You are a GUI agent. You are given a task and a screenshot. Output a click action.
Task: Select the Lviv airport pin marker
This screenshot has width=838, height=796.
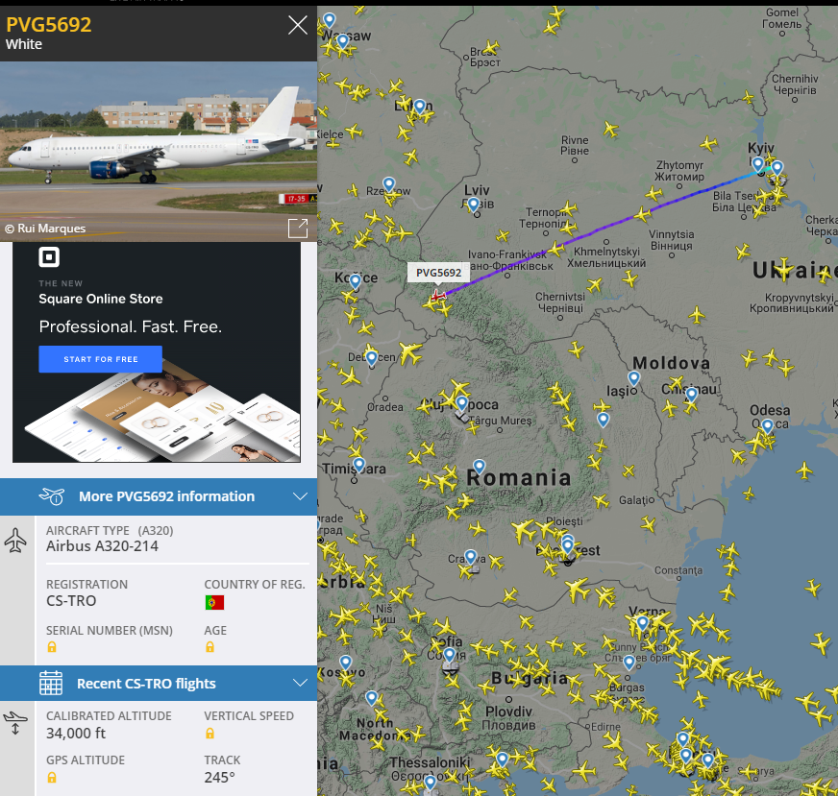point(474,205)
